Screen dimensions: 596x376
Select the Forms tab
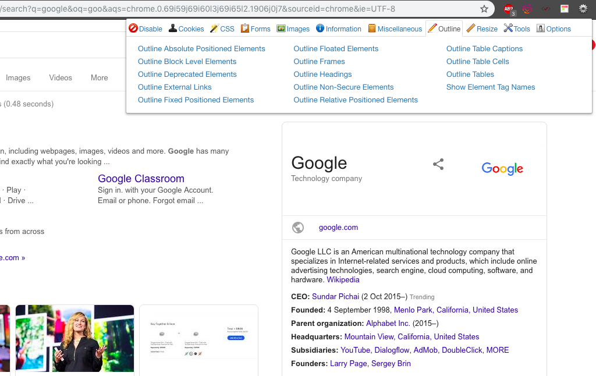pos(256,29)
